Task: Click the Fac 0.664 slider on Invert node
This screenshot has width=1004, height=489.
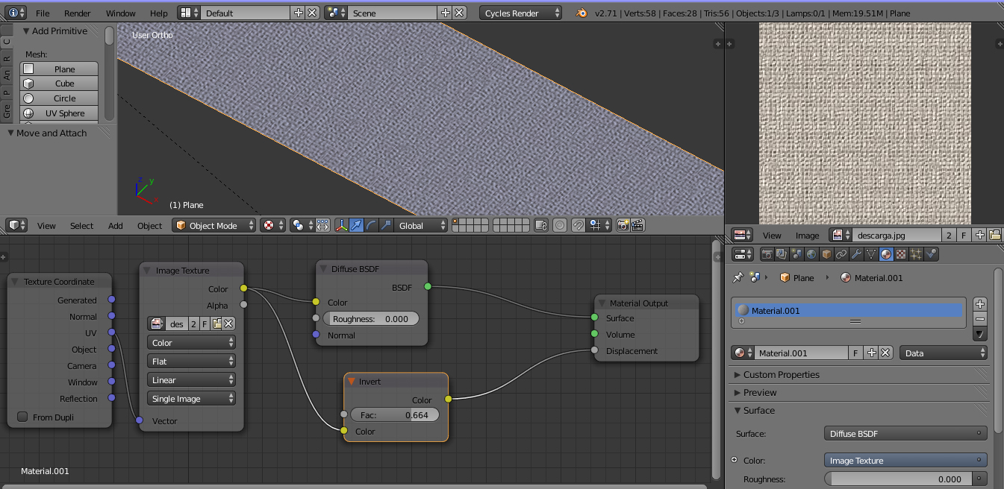Action: point(395,414)
